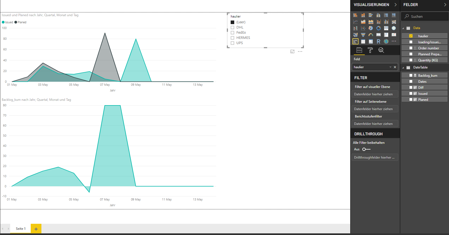Collapse the DateTable in Felder
Image resolution: width=449 pixels, height=235 pixels.
click(403, 68)
